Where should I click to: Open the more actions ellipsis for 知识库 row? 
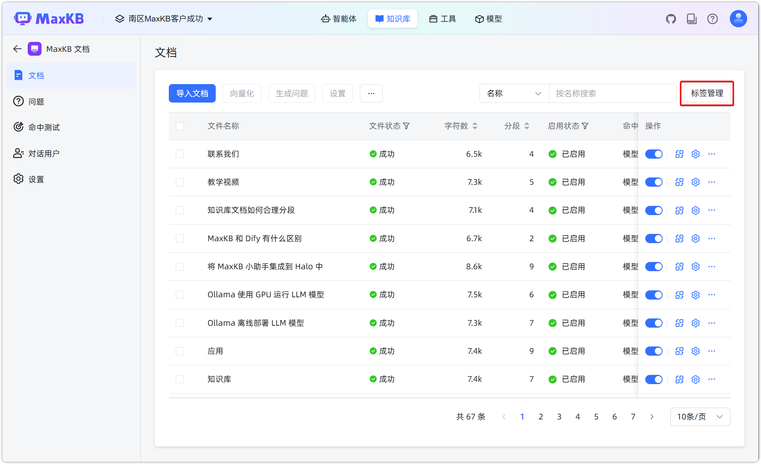[x=712, y=379]
